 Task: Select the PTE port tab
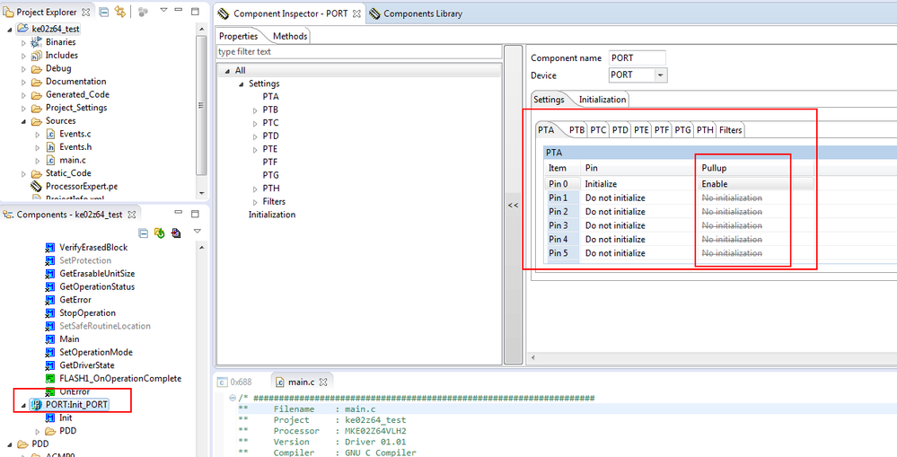pos(641,130)
